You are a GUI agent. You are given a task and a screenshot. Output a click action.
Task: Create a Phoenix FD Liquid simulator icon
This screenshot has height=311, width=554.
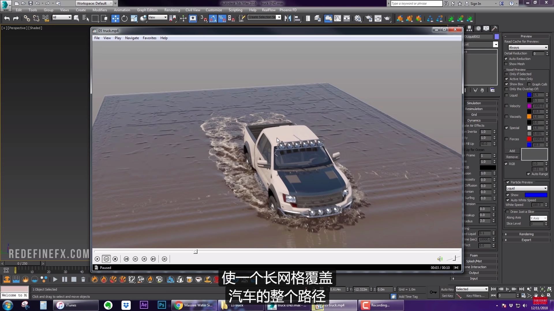point(16,279)
